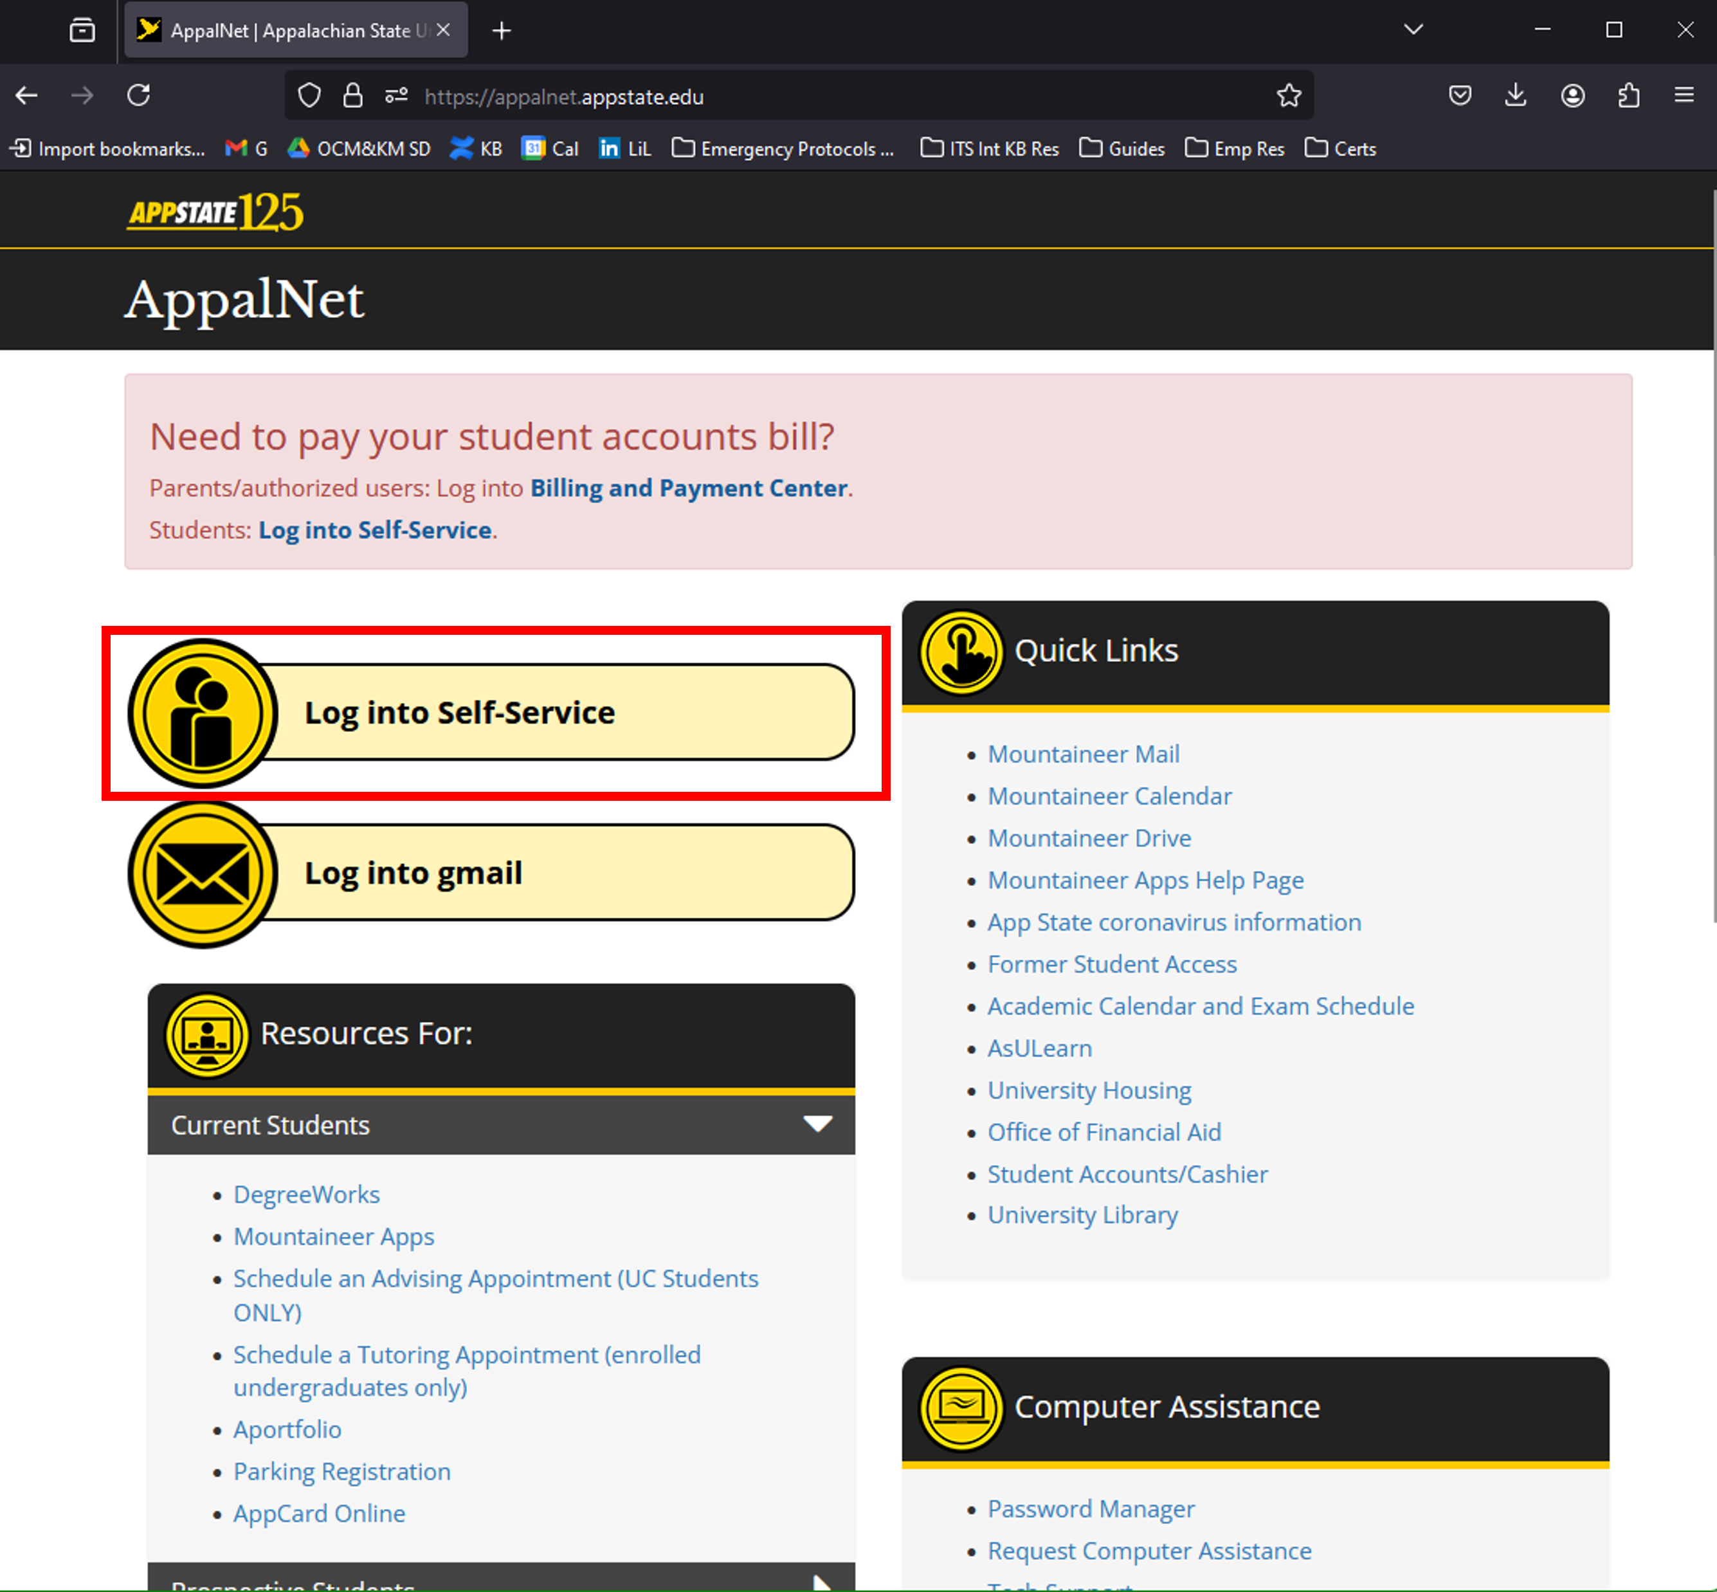Click the Resources For monitor icon
The height and width of the screenshot is (1592, 1717).
coord(206,1034)
